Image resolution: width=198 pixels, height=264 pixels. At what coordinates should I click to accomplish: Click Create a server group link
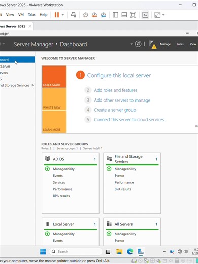(x=115, y=110)
